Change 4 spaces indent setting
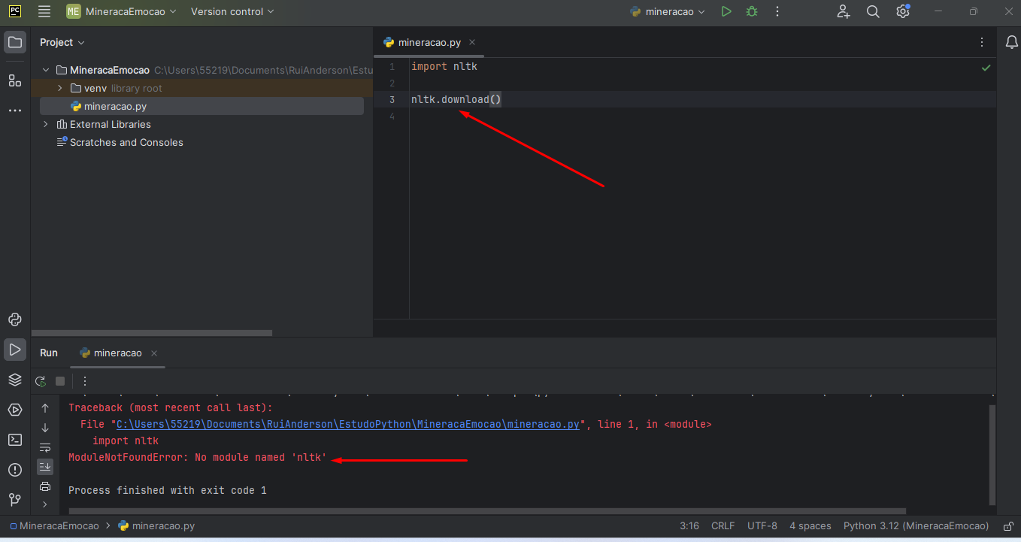 tap(810, 526)
